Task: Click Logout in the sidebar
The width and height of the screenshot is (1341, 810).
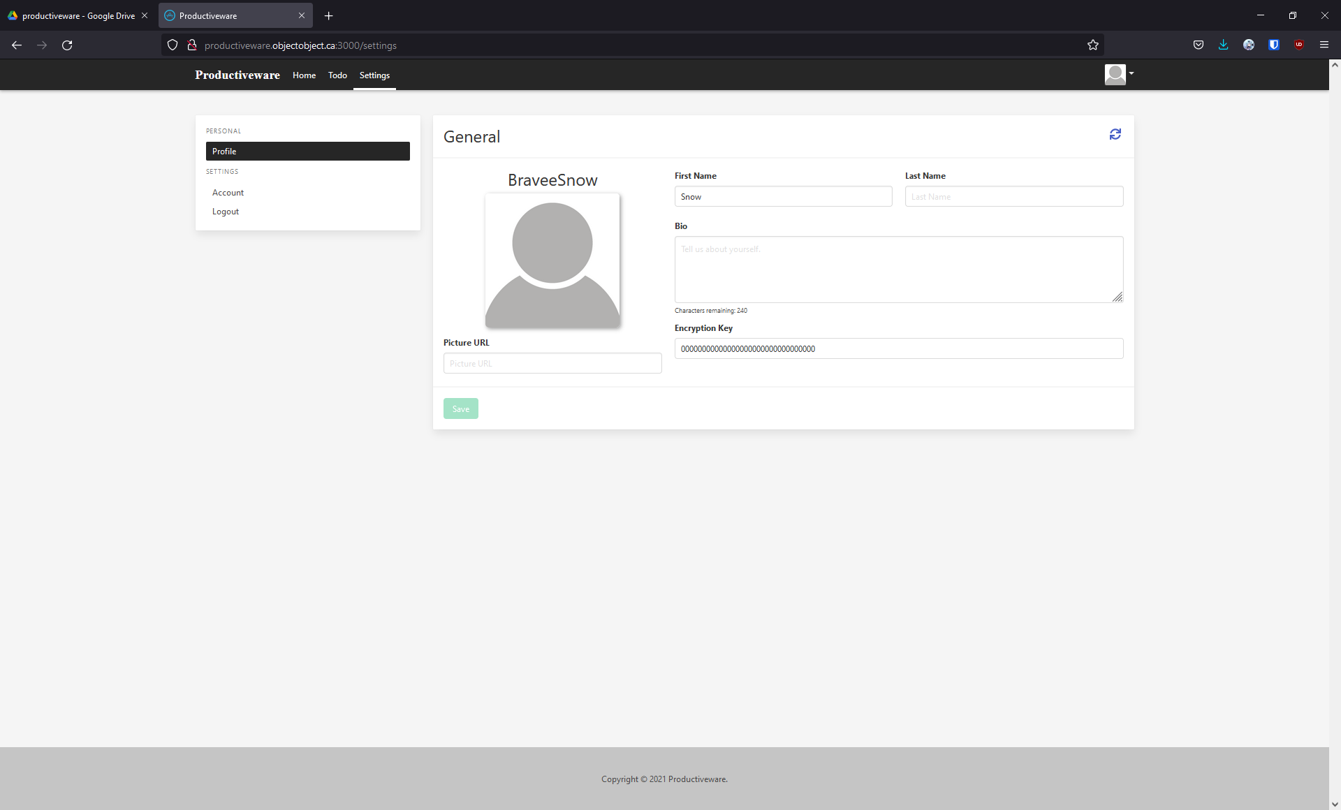Action: pyautogui.click(x=225, y=212)
